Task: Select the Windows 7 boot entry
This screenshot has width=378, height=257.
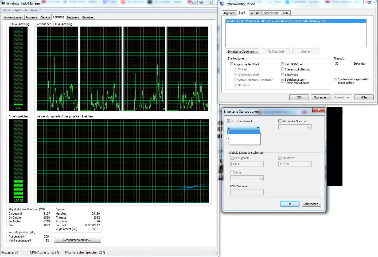Action: (x=296, y=21)
